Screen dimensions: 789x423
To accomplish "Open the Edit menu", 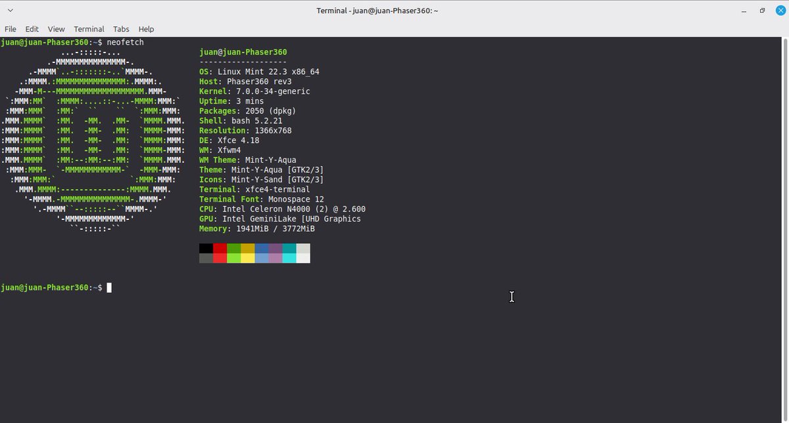I will pos(32,29).
